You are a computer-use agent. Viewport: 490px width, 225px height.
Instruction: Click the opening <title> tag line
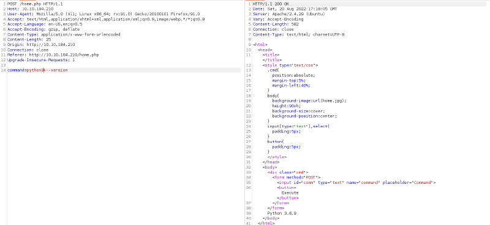pos(271,55)
